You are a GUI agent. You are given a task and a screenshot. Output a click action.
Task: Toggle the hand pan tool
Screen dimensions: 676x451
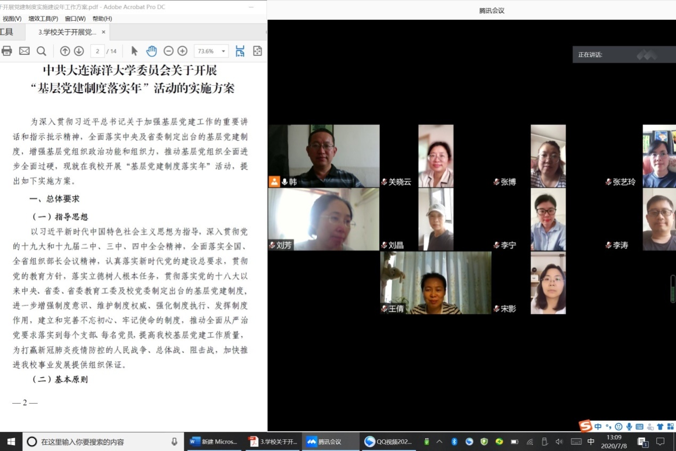click(152, 51)
